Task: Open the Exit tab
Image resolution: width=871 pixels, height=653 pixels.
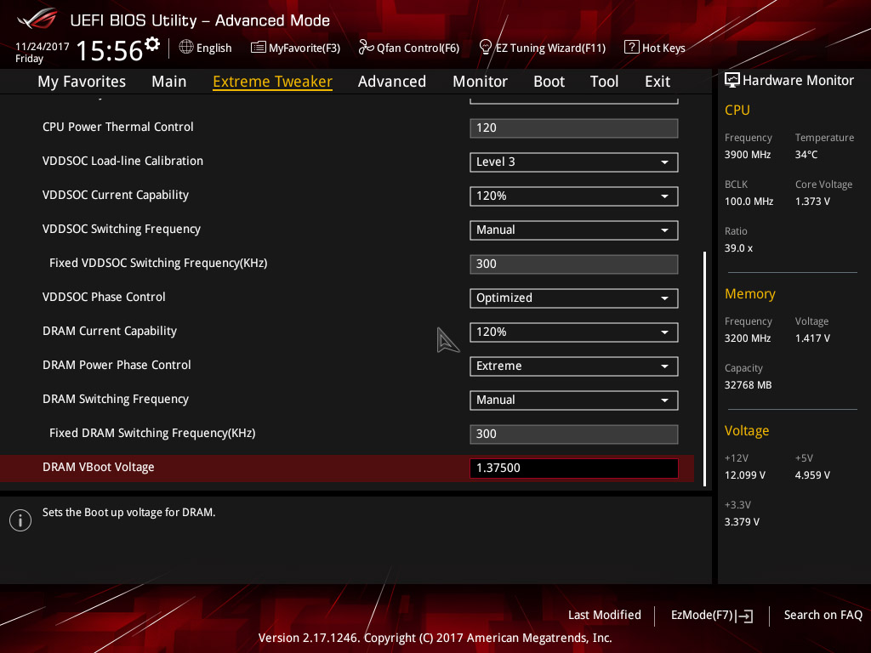Action: (x=658, y=82)
